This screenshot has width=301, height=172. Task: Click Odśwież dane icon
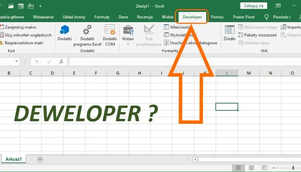(241, 43)
